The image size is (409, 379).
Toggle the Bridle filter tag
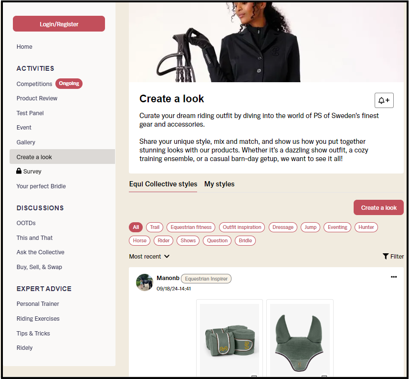pyautogui.click(x=245, y=240)
